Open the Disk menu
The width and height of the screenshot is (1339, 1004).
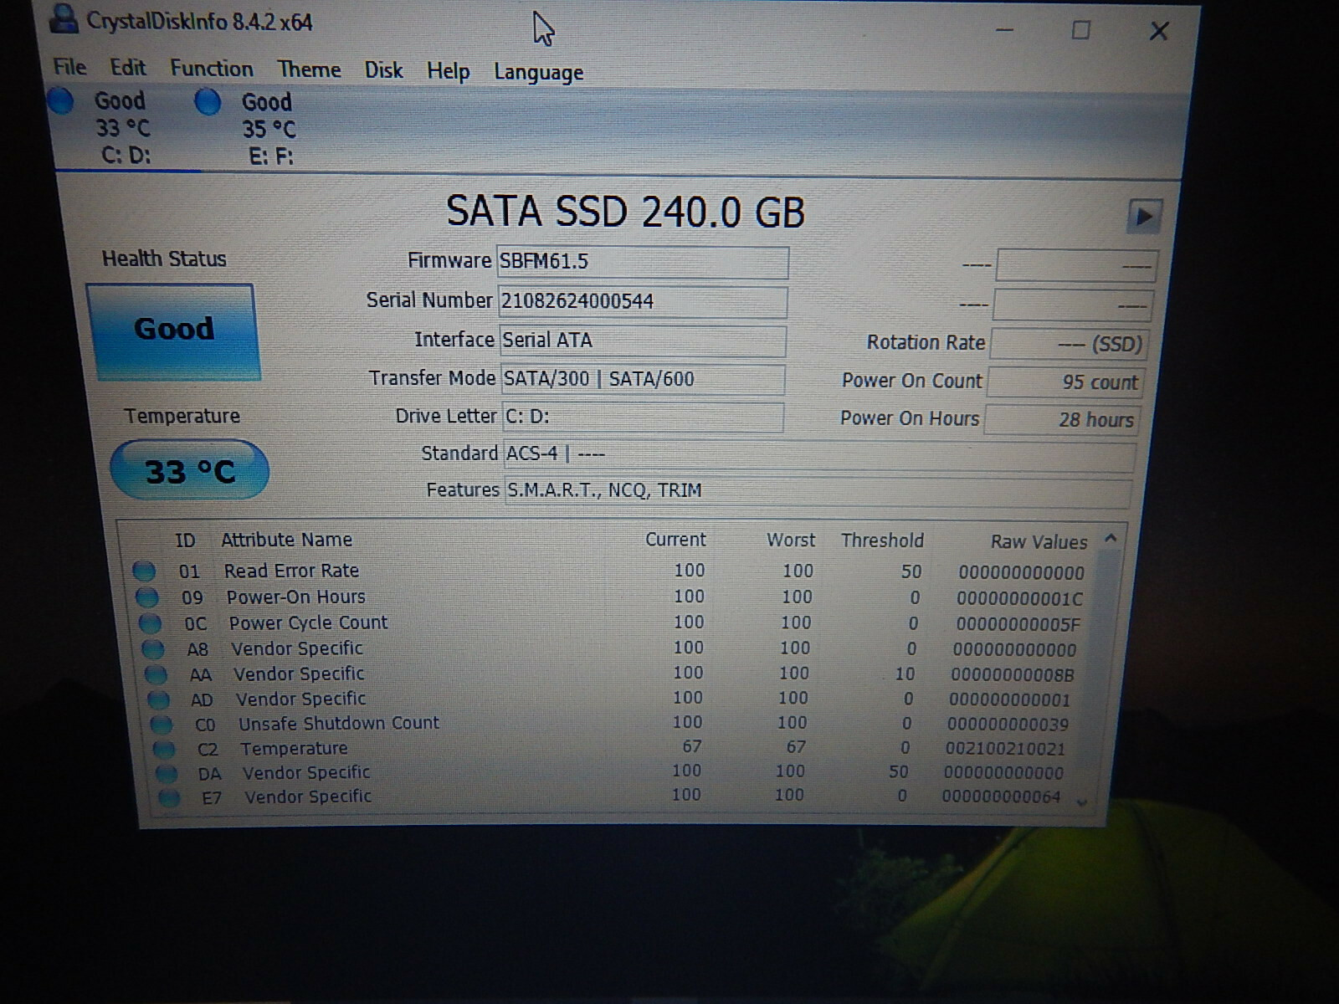pos(383,70)
